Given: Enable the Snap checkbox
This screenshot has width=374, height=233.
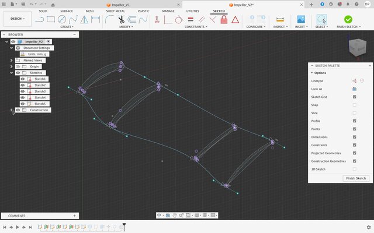Looking at the screenshot, I should click(x=354, y=105).
